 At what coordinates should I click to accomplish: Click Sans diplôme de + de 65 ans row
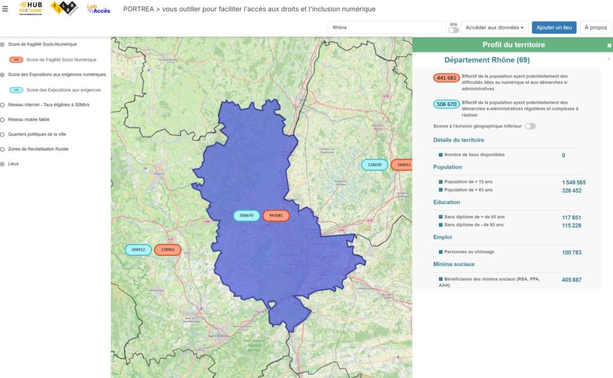pyautogui.click(x=510, y=217)
